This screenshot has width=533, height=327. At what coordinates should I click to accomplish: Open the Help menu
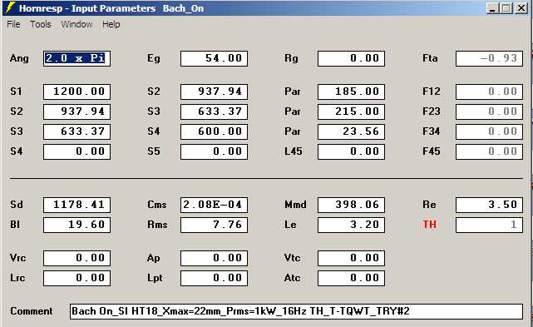[x=111, y=24]
